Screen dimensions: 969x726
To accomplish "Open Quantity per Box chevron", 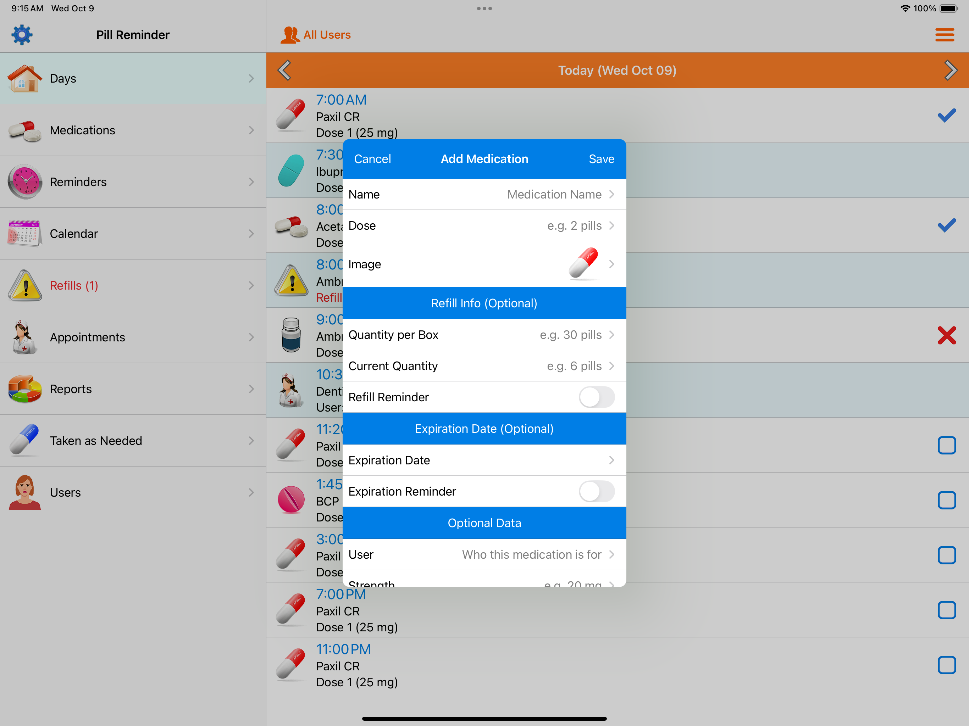I will pos(611,335).
